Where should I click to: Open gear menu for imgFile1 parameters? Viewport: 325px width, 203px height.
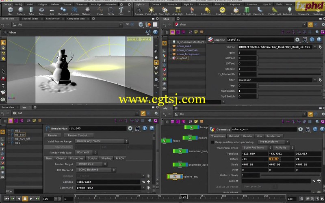point(297,39)
